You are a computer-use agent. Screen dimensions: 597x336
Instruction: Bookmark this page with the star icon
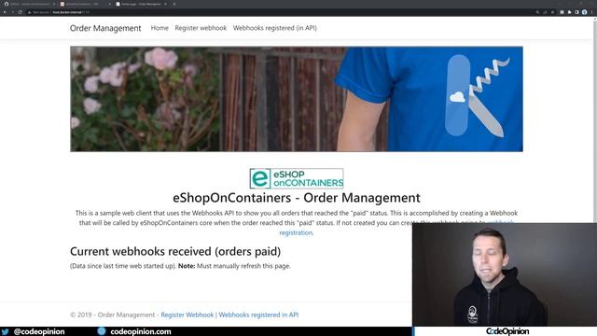click(553, 12)
